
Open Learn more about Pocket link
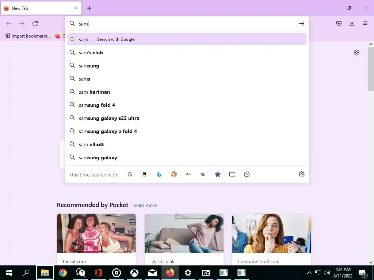point(145,206)
